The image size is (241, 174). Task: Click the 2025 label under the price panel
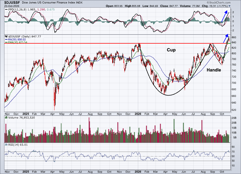click(26, 114)
